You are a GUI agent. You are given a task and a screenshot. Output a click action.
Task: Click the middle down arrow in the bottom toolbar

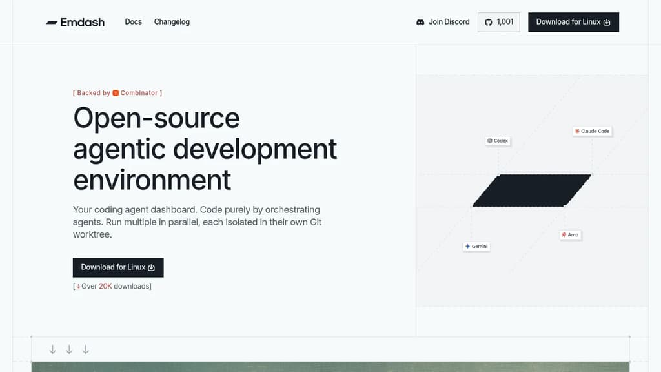tap(69, 349)
